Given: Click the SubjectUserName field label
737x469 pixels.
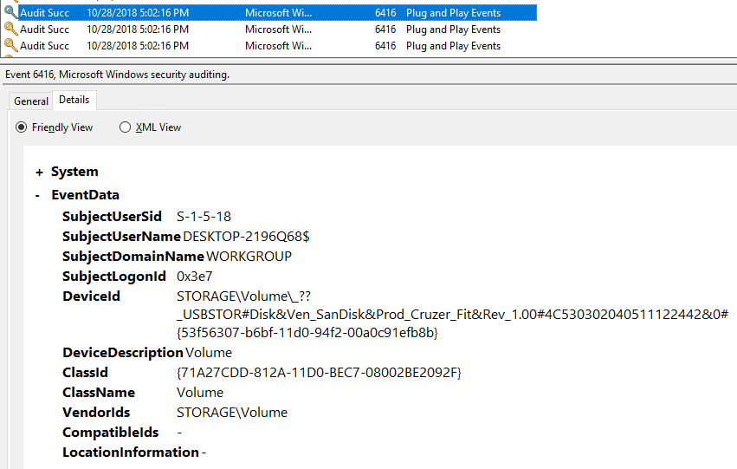Looking at the screenshot, I should pyautogui.click(x=121, y=236).
